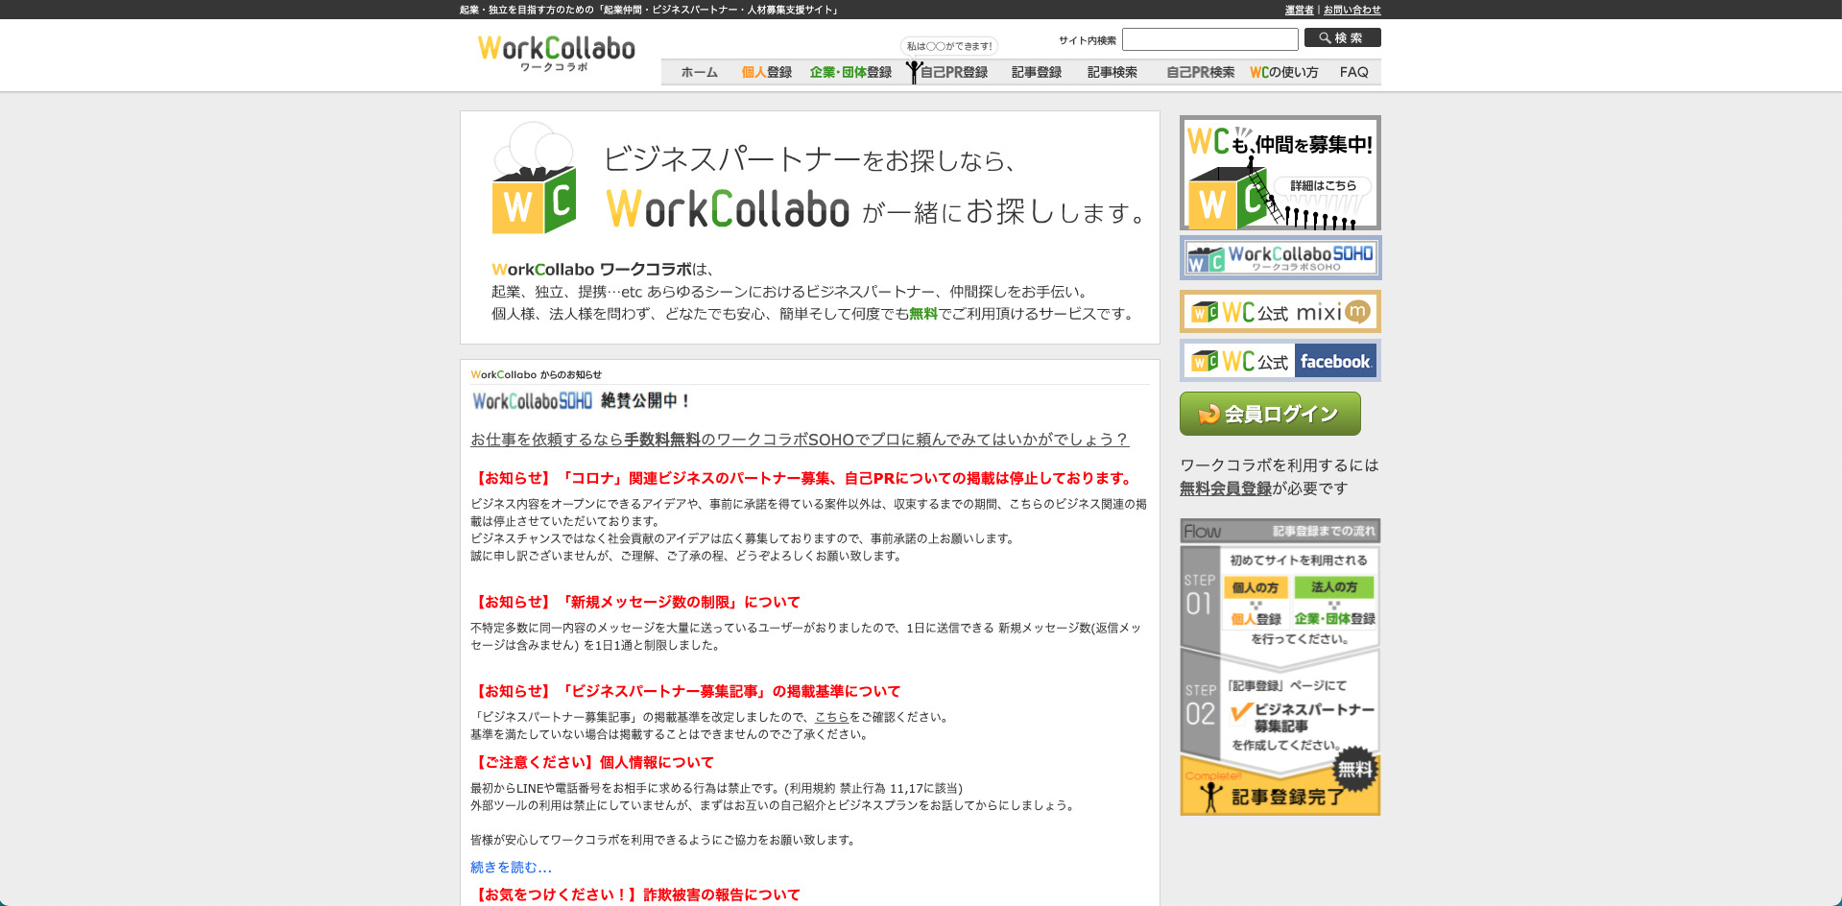Open the WC official mixi banner
Image resolution: width=1842 pixels, height=906 pixels.
click(1280, 312)
